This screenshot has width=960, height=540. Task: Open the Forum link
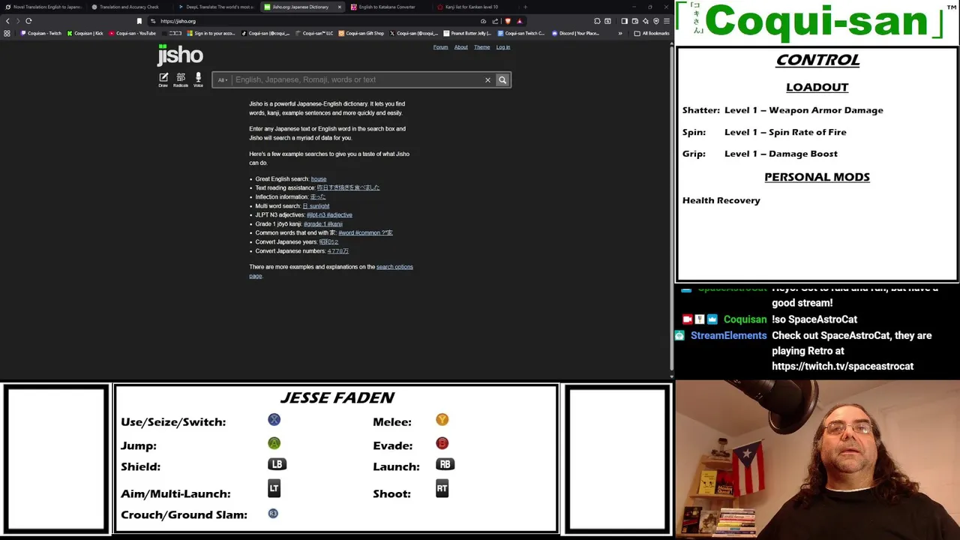coord(440,47)
